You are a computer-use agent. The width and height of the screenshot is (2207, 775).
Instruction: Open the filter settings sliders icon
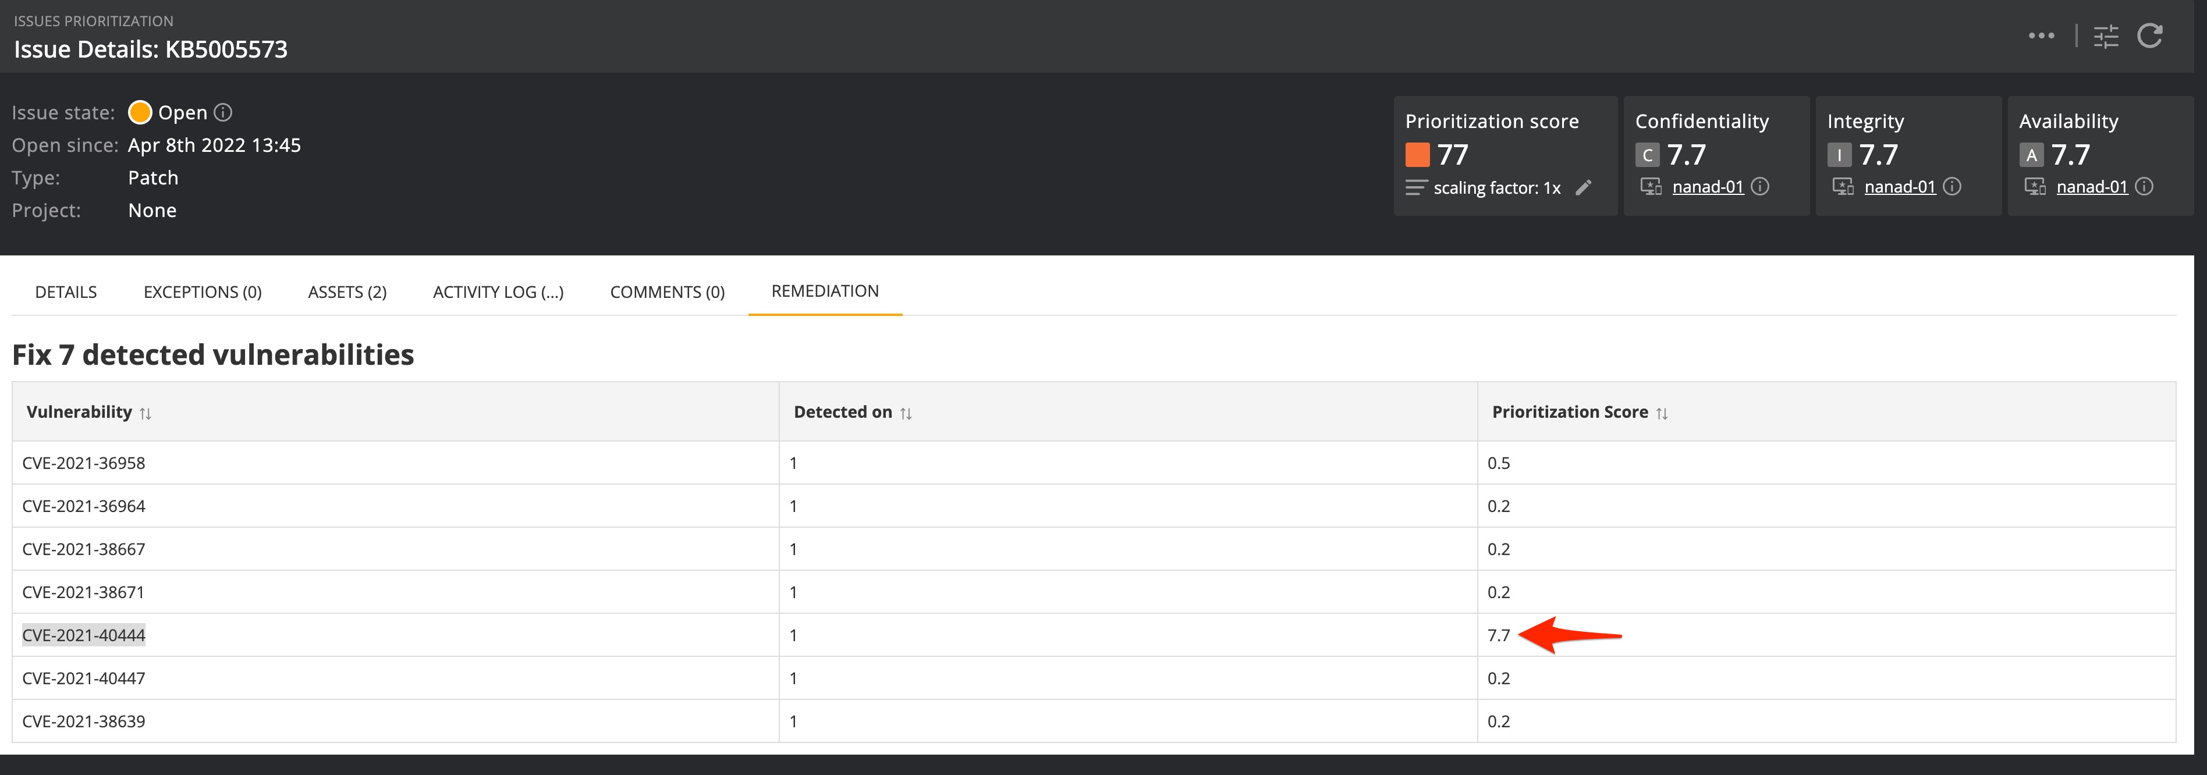[2106, 36]
